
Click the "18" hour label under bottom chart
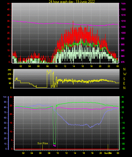click(x=92, y=153)
